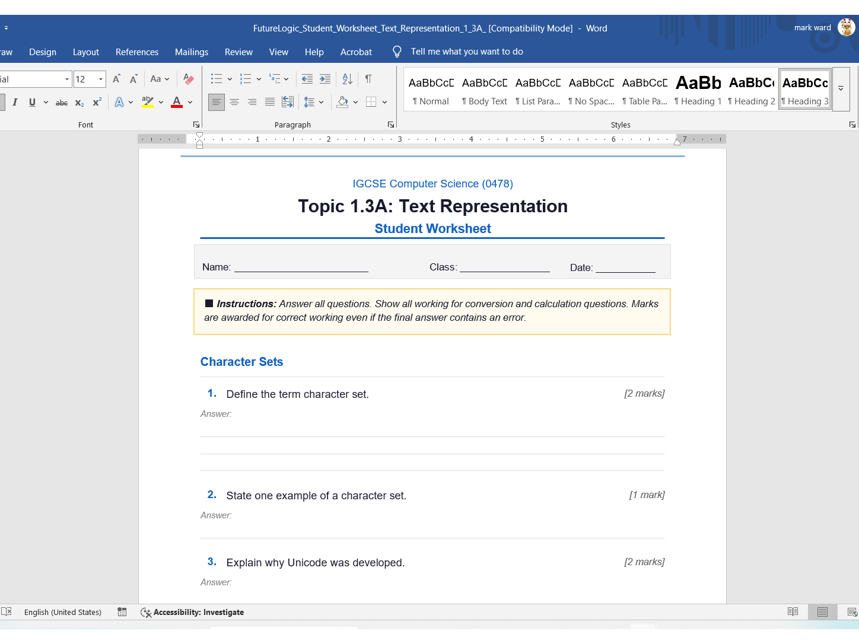The height and width of the screenshot is (644, 859).
Task: Toggle Strikethrough formatting
Action: 62,103
